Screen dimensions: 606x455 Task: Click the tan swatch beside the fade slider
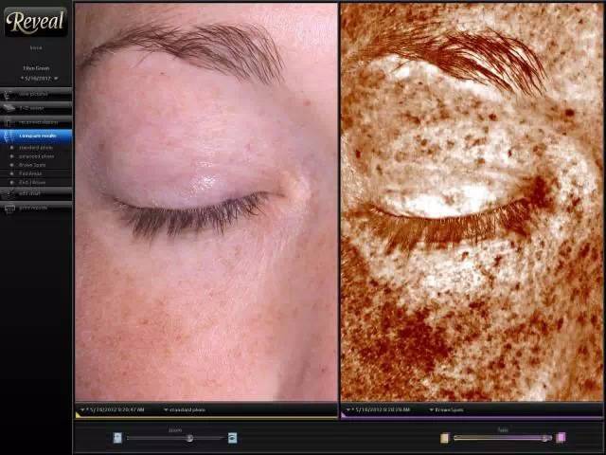coord(445,438)
